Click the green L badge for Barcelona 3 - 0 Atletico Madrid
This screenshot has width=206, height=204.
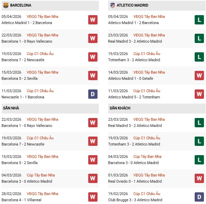tap(199, 160)
